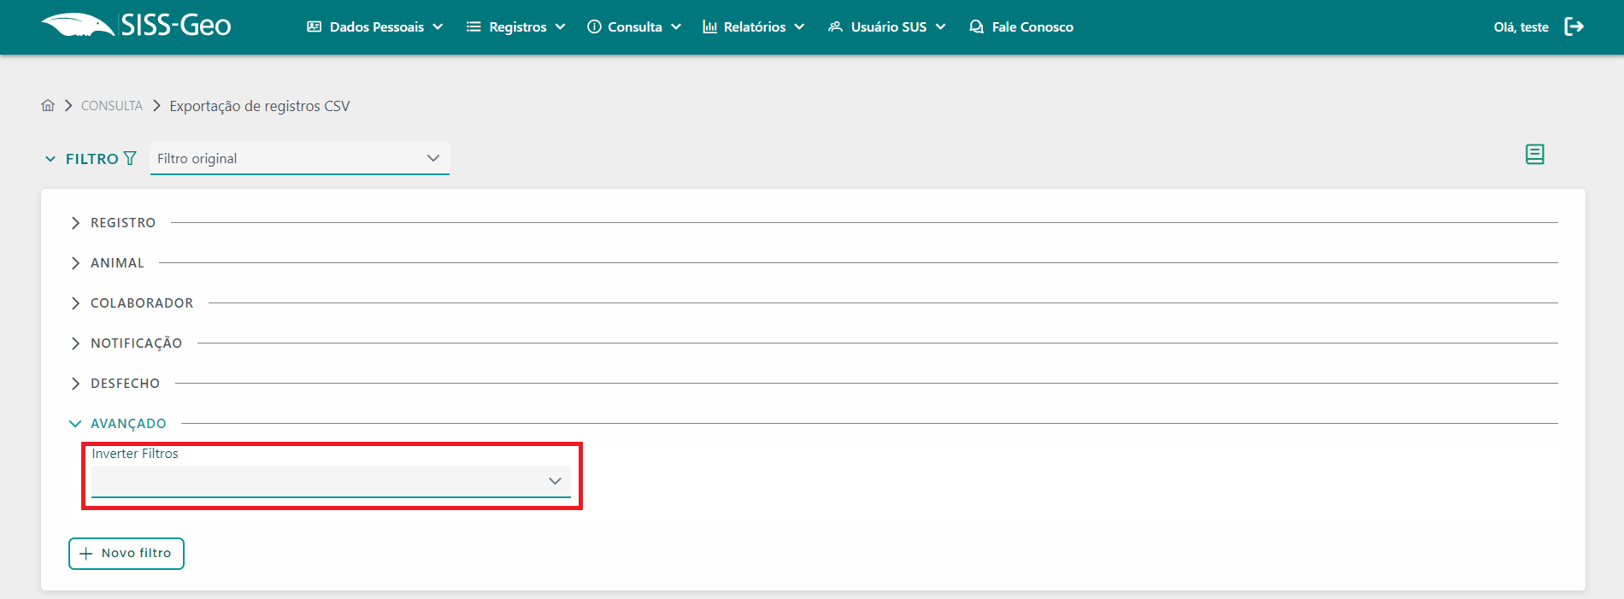Open the Consulta menu
Viewport: 1624px width, 599px height.
point(634,26)
